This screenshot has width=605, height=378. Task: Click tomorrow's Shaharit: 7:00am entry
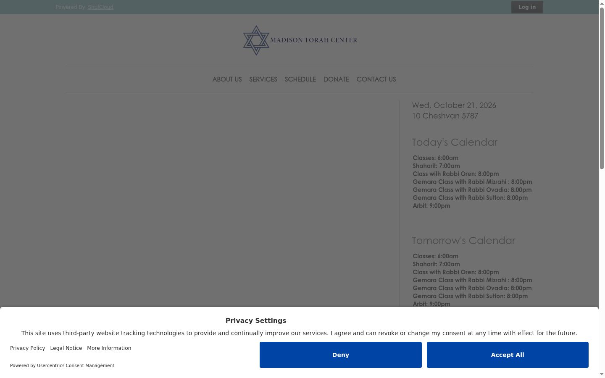click(x=436, y=264)
